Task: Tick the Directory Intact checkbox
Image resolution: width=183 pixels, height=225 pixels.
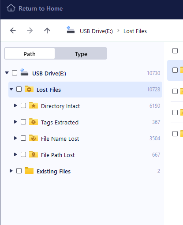Action: pyautogui.click(x=23, y=105)
